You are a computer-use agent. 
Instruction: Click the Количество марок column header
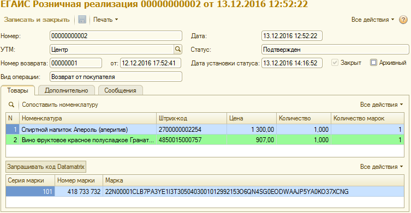click(367, 118)
